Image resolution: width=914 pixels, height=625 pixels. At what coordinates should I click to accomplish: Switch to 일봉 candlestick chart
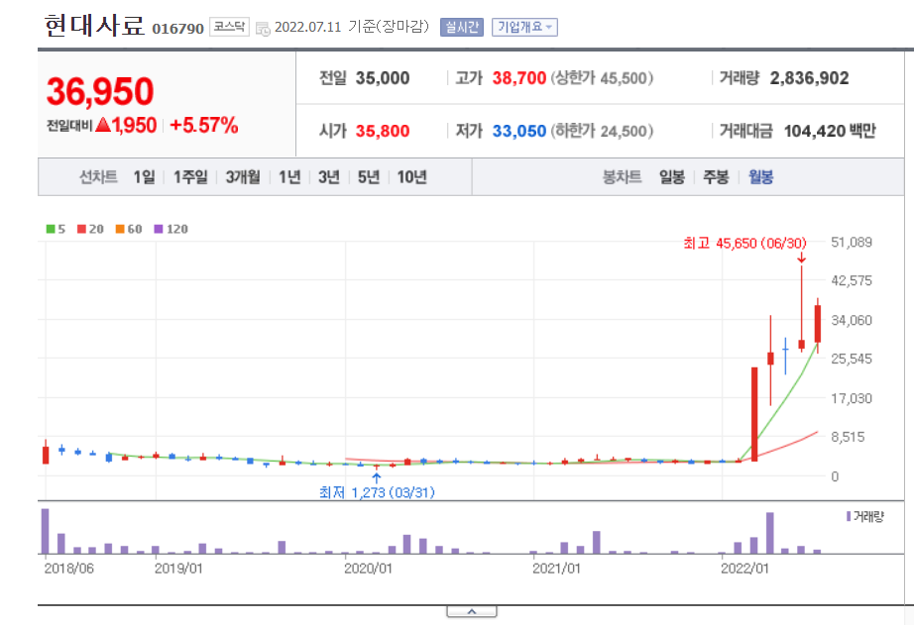tap(671, 176)
